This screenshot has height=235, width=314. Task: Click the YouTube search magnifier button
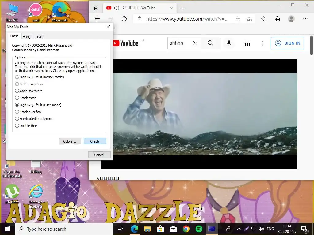[x=210, y=43]
